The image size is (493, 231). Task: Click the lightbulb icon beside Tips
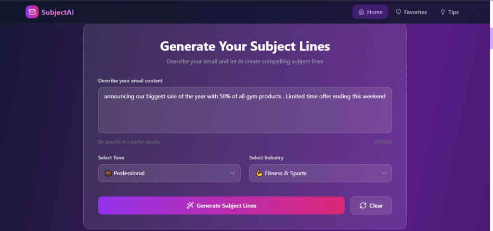(442, 12)
